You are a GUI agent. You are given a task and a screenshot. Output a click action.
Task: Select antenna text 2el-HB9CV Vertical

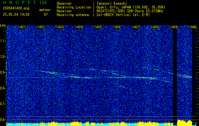pyautogui.click(x=114, y=15)
